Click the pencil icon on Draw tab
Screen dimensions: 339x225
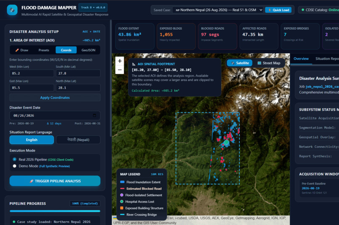[17, 50]
